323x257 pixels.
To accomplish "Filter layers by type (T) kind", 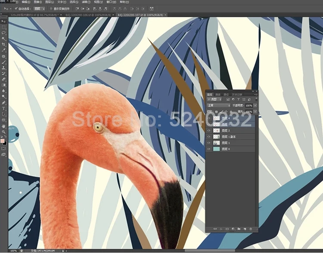I will 239,99.
